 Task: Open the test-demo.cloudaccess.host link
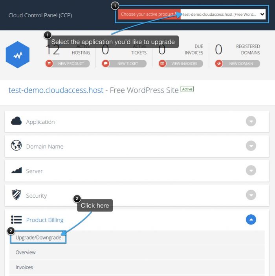click(56, 90)
